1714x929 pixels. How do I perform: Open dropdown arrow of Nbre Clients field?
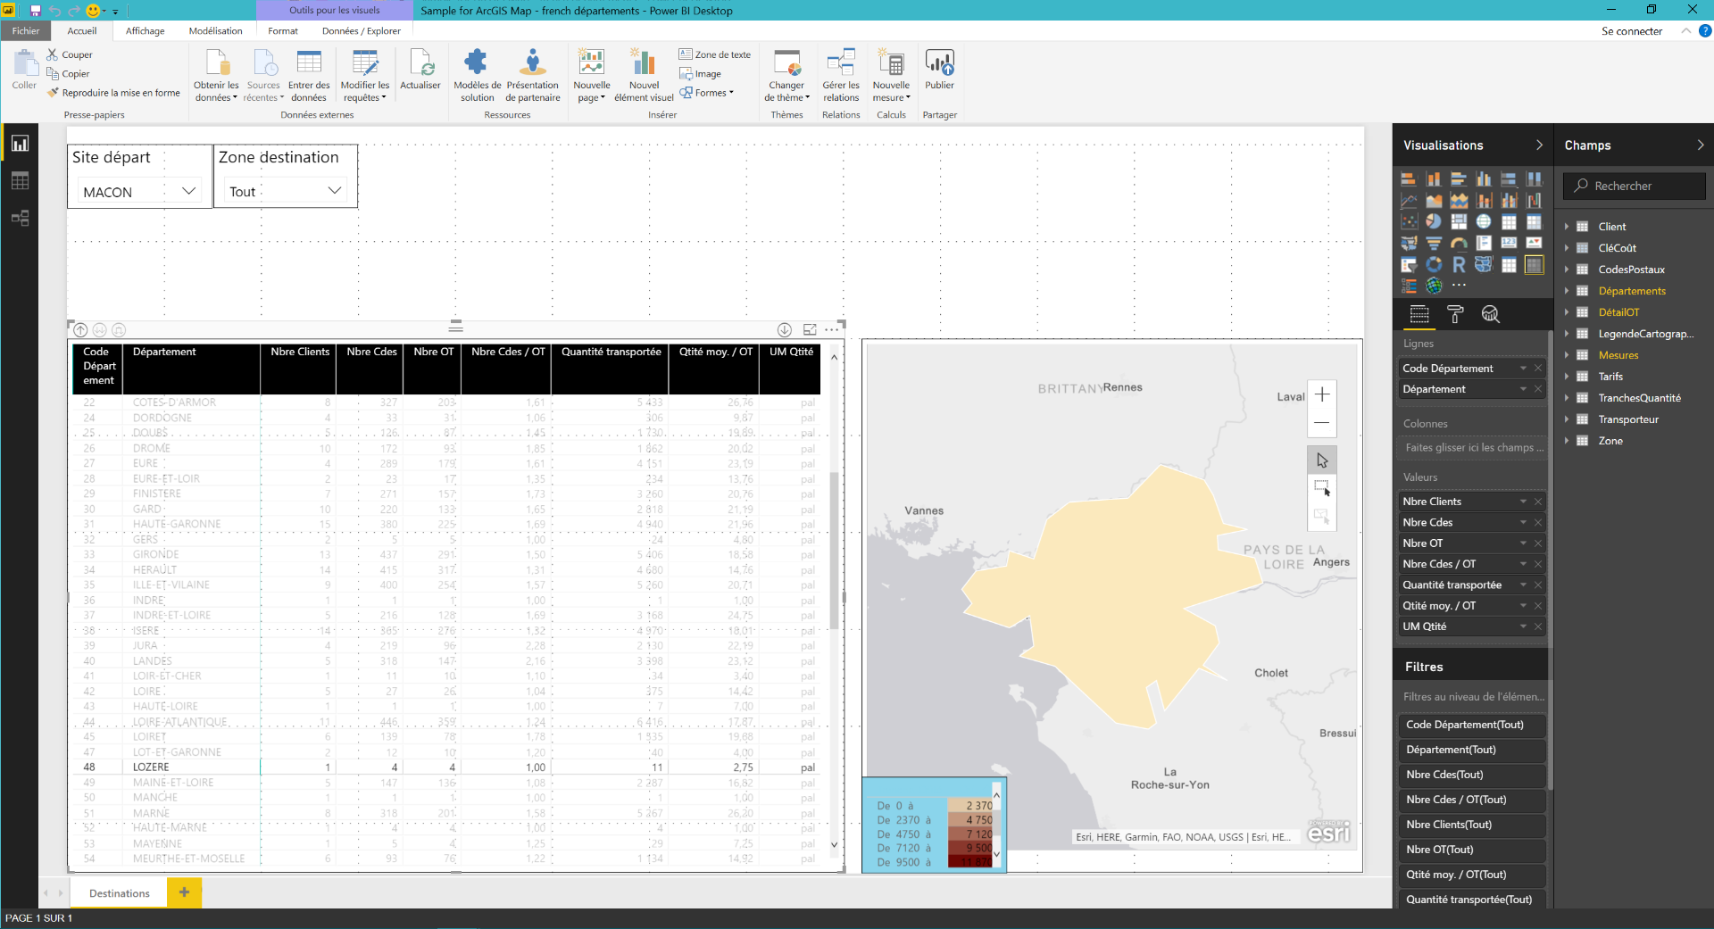click(1523, 502)
